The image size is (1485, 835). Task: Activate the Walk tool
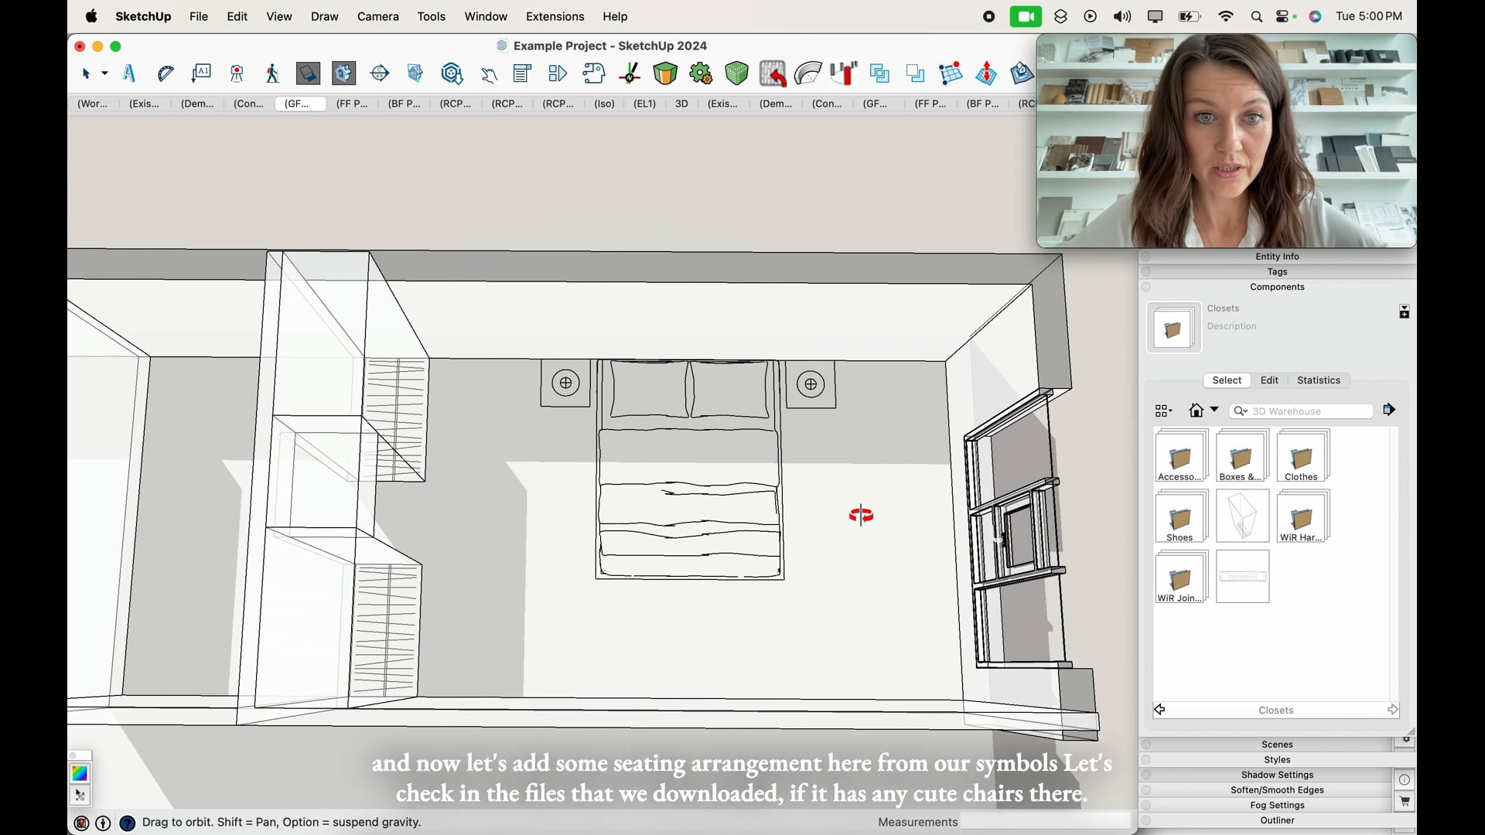click(x=272, y=73)
